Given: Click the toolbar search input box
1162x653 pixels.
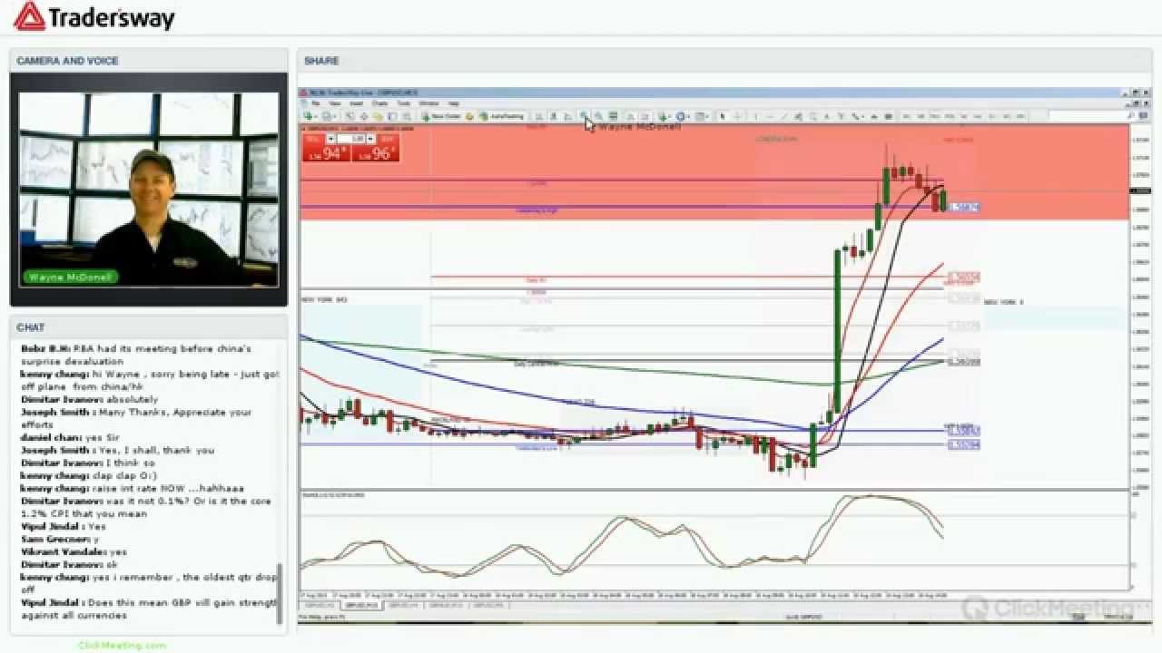Looking at the screenshot, I should (x=1088, y=116).
